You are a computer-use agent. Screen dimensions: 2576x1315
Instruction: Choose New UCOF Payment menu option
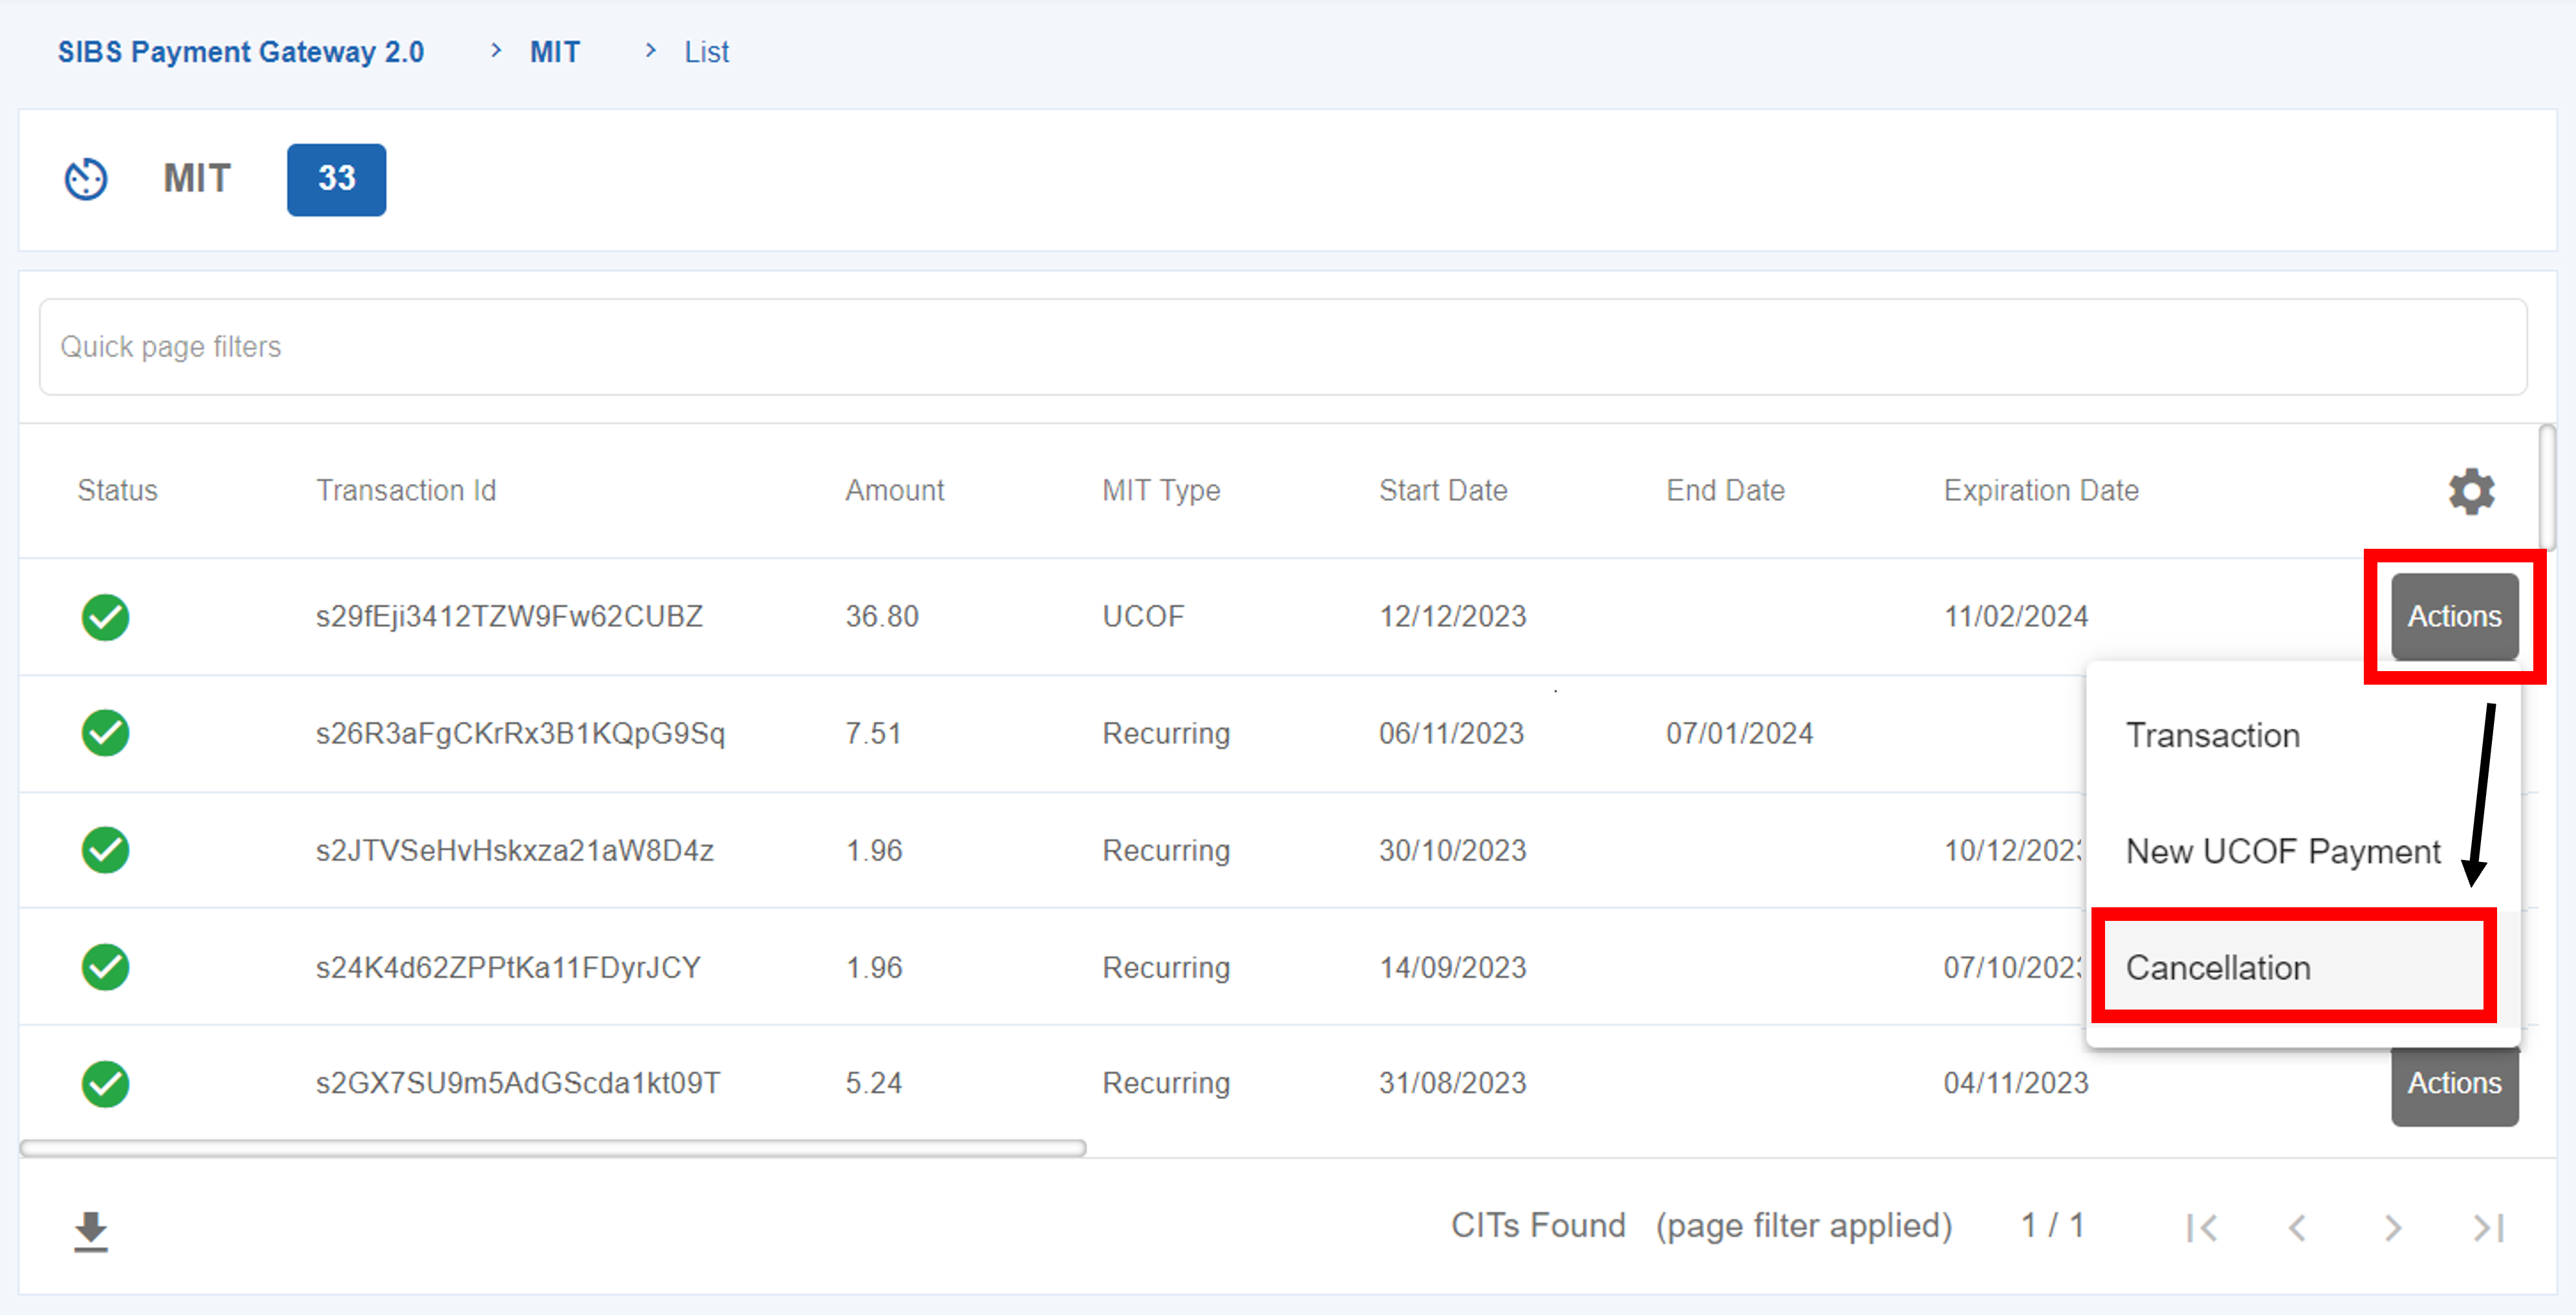coord(2282,852)
